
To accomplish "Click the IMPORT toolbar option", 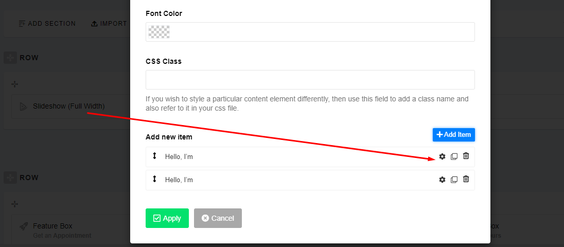I will pyautogui.click(x=109, y=24).
